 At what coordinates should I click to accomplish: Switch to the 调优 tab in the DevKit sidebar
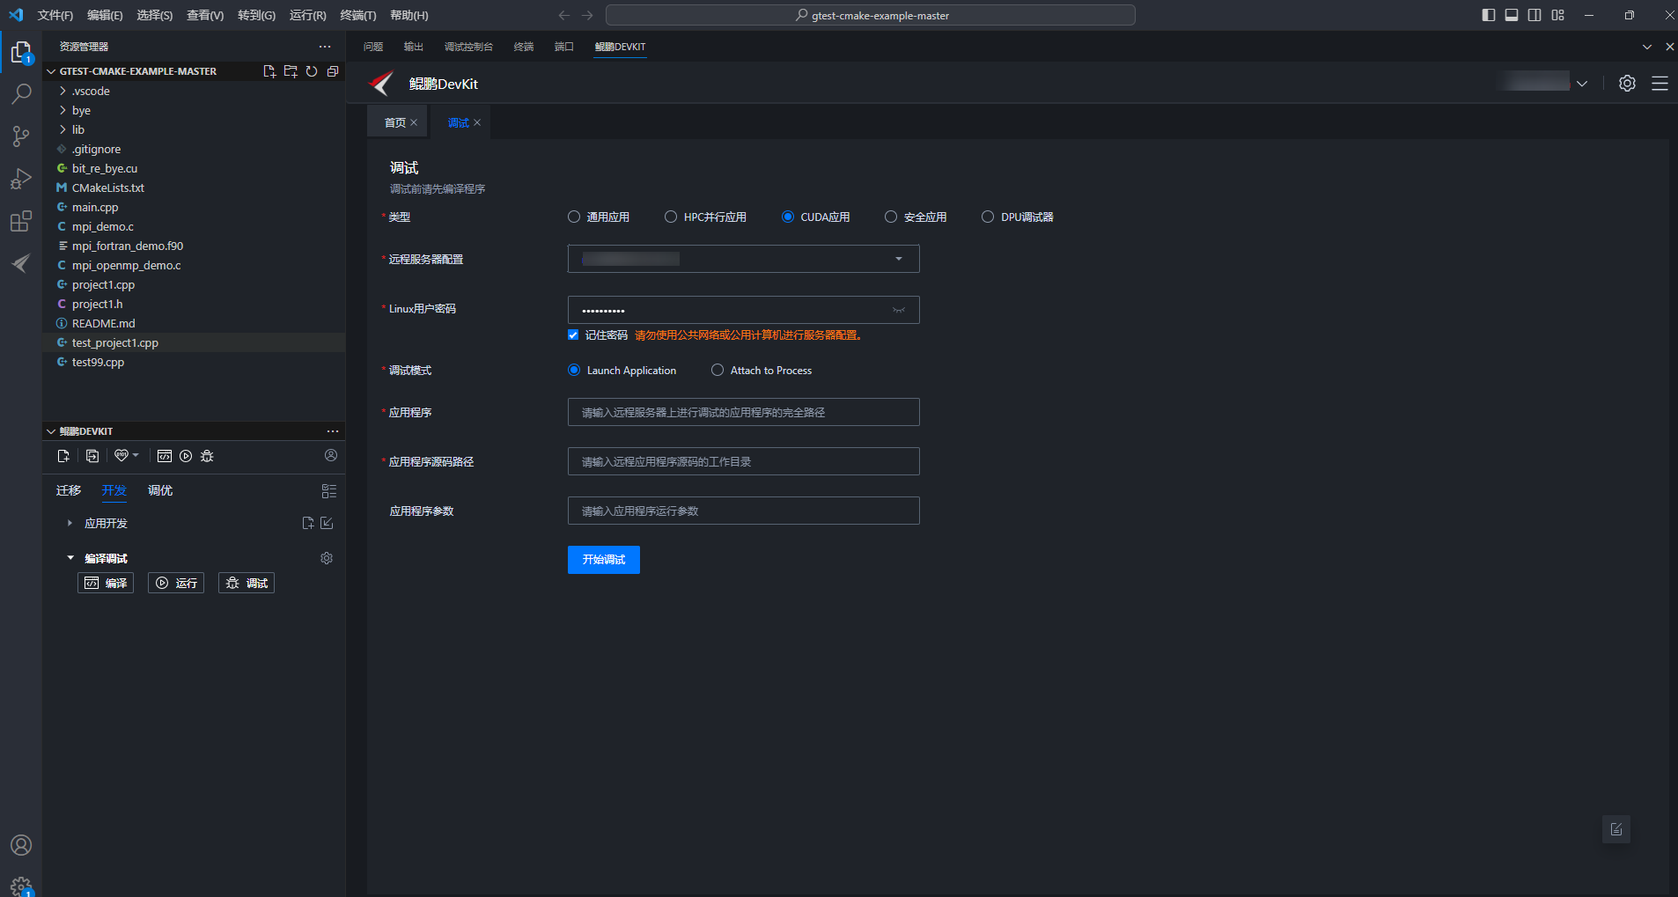coord(160,490)
